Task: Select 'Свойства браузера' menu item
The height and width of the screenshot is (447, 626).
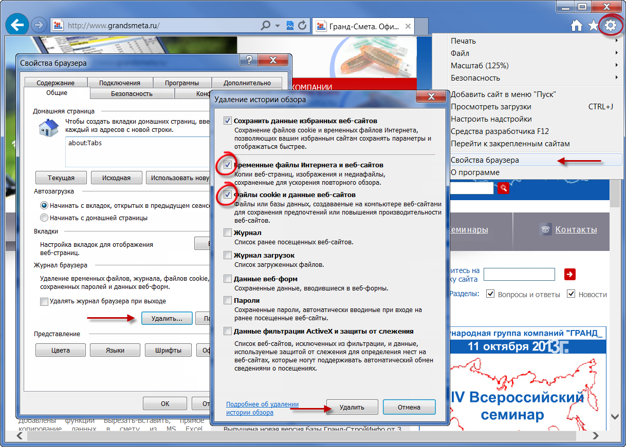Action: [485, 160]
